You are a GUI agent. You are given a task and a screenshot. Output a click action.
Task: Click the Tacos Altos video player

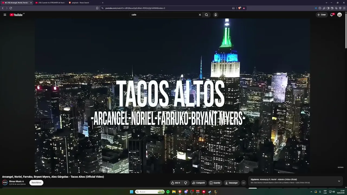coord(172,96)
